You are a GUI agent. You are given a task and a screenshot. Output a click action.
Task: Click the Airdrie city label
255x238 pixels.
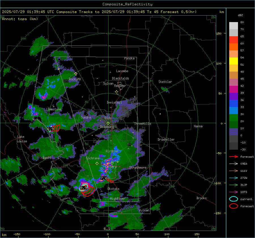(x=112, y=151)
